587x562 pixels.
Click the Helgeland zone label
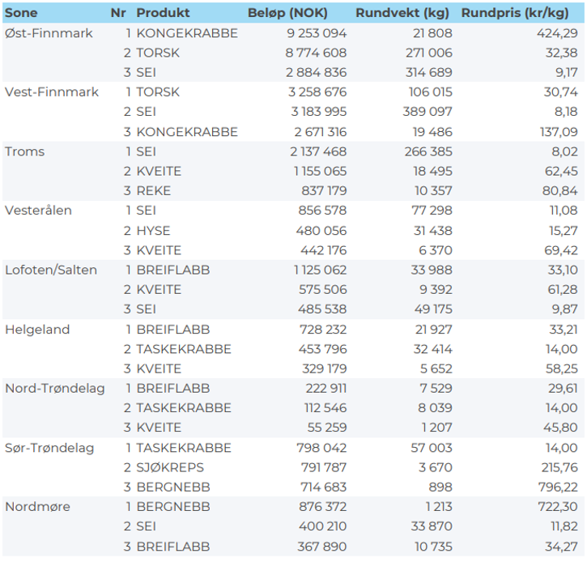[x=37, y=330]
